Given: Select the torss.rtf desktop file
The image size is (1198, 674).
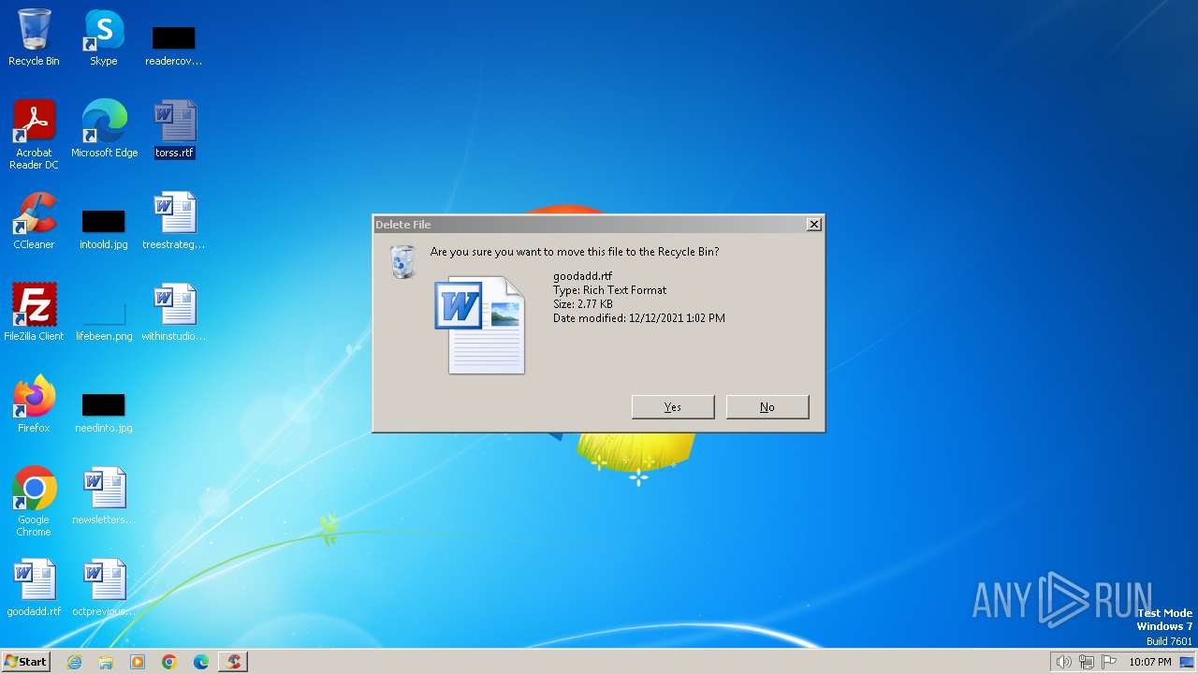Looking at the screenshot, I should click(x=174, y=129).
